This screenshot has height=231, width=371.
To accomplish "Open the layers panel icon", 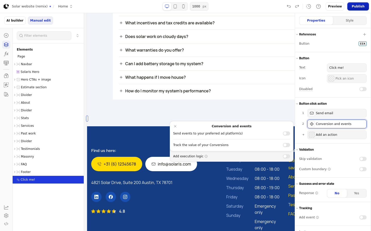I will pos(6,45).
